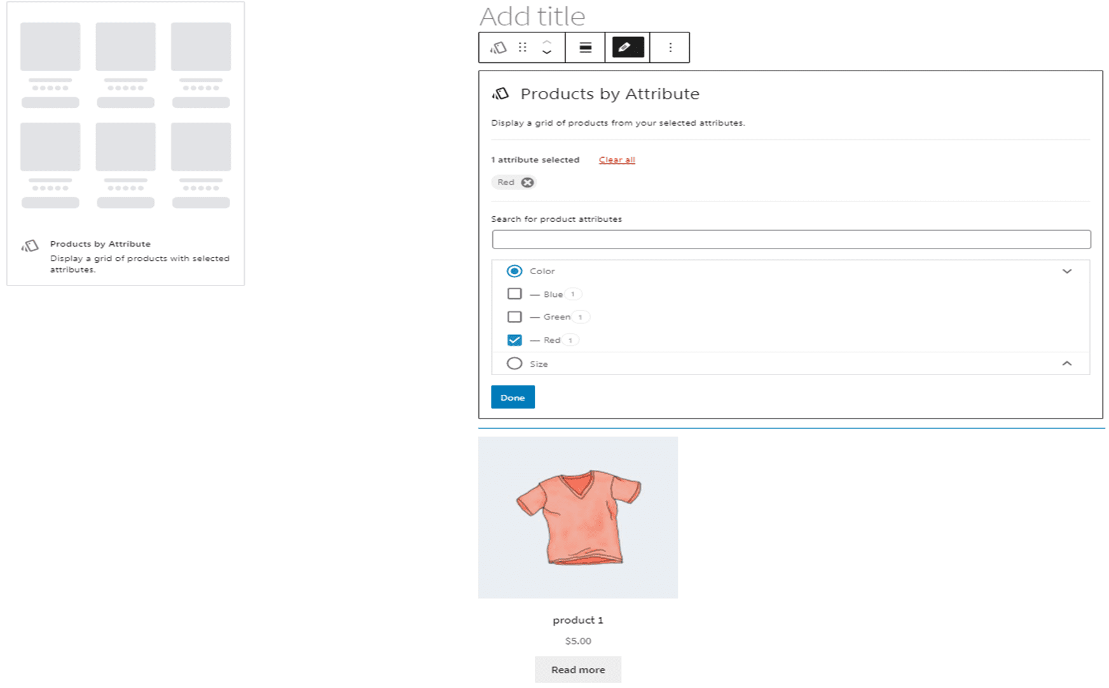Select the Color attribute radio button
Screen dimensions: 1109x688
point(514,271)
